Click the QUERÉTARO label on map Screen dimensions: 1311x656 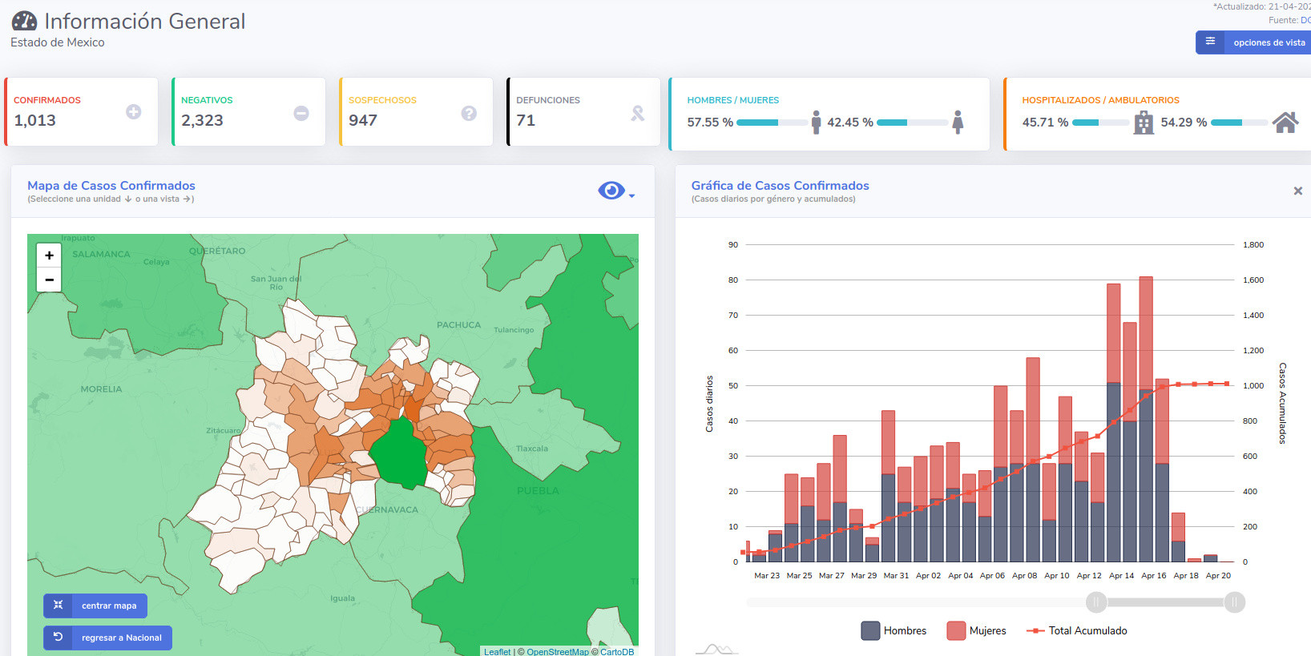[x=217, y=251]
